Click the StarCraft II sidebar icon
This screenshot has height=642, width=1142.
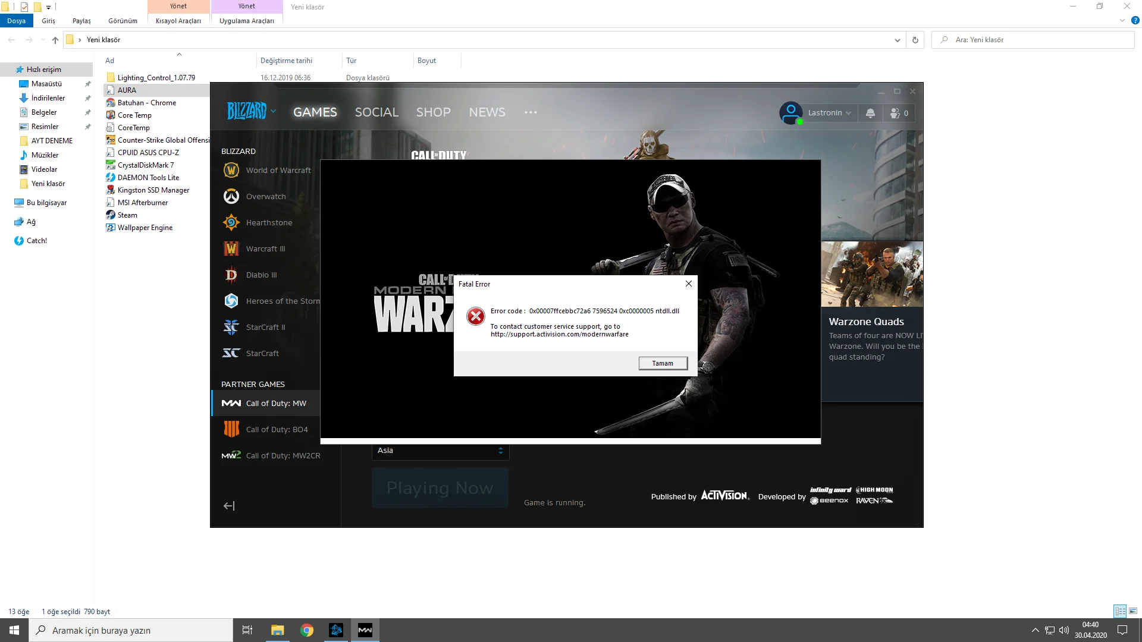231,327
